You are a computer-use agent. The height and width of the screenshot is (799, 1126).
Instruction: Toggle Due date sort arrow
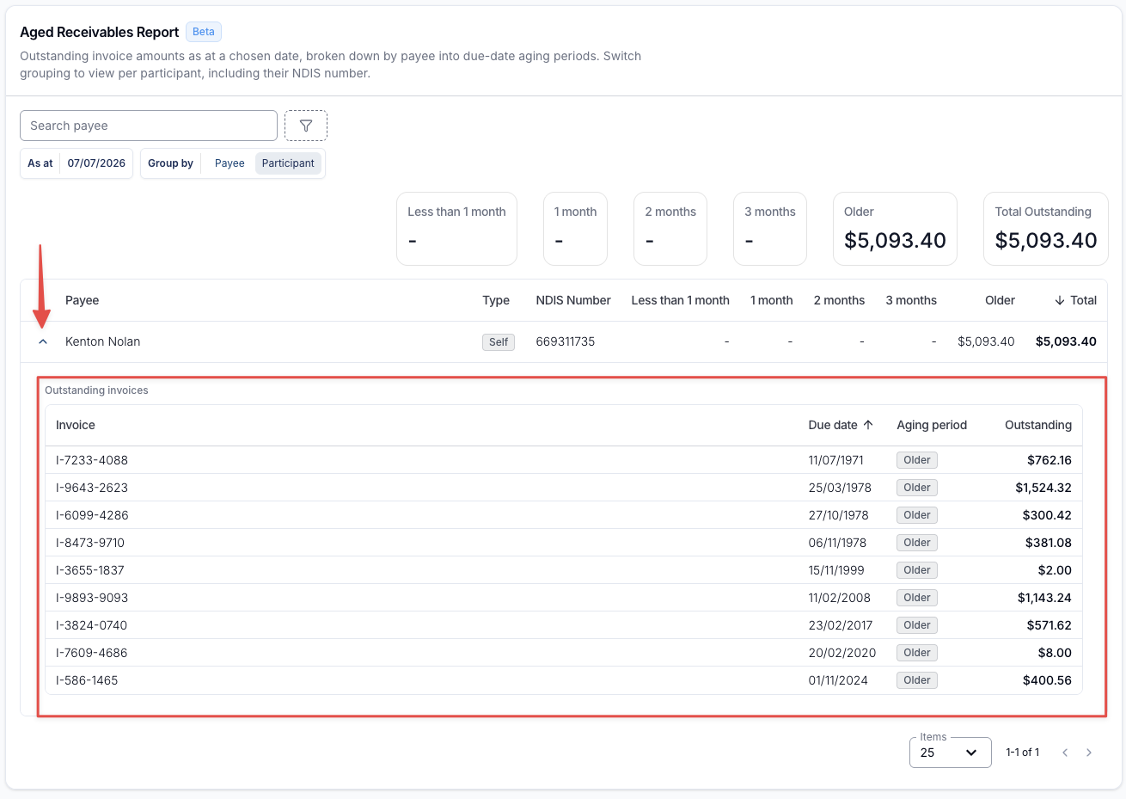click(868, 425)
